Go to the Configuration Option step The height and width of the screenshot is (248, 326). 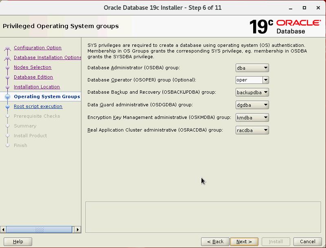pos(37,48)
